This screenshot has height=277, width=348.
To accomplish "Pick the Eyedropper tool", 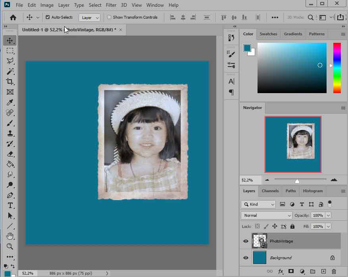I will [x=10, y=102].
